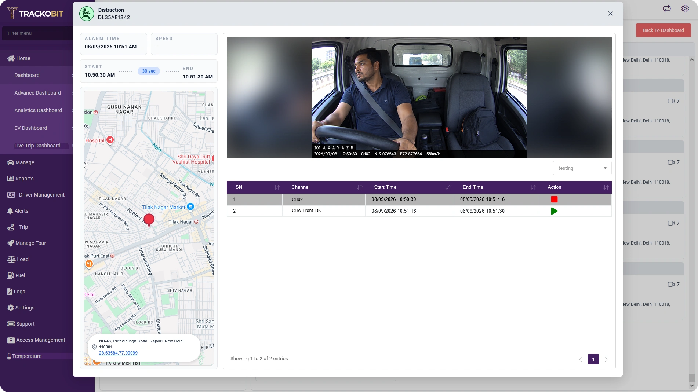
Task: Click Tilak Nagar Market shopping marker
Action: pos(190,207)
